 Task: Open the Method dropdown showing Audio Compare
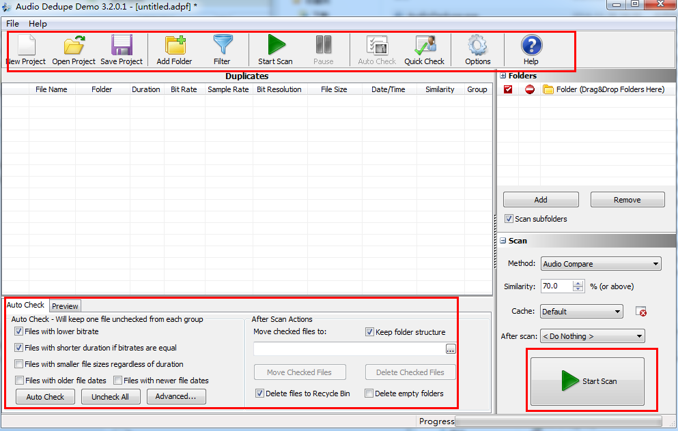(601, 264)
